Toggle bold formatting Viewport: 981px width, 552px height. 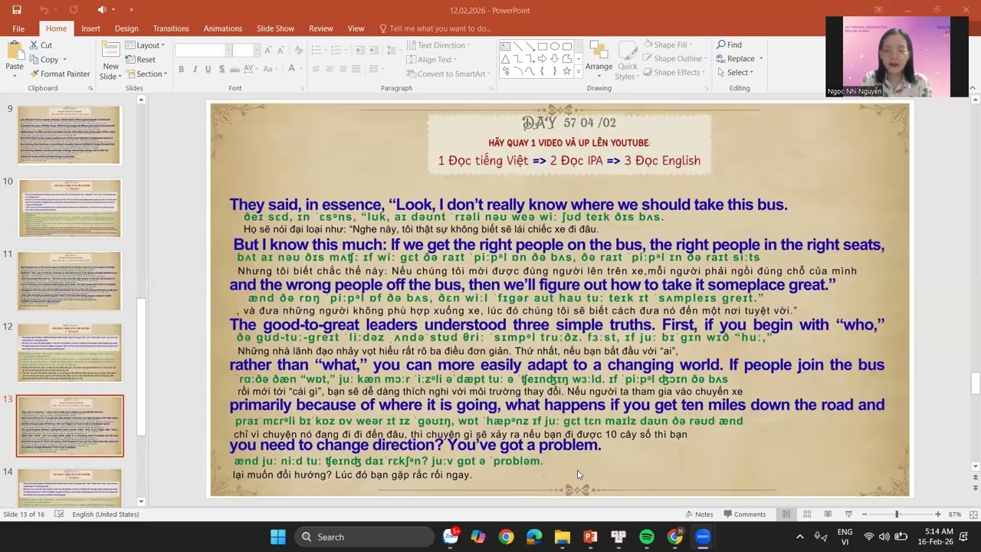182,69
